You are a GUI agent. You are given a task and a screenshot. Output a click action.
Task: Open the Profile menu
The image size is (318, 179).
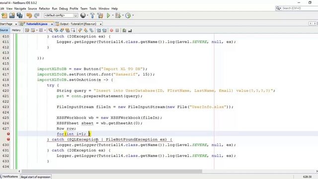tap(74, 8)
